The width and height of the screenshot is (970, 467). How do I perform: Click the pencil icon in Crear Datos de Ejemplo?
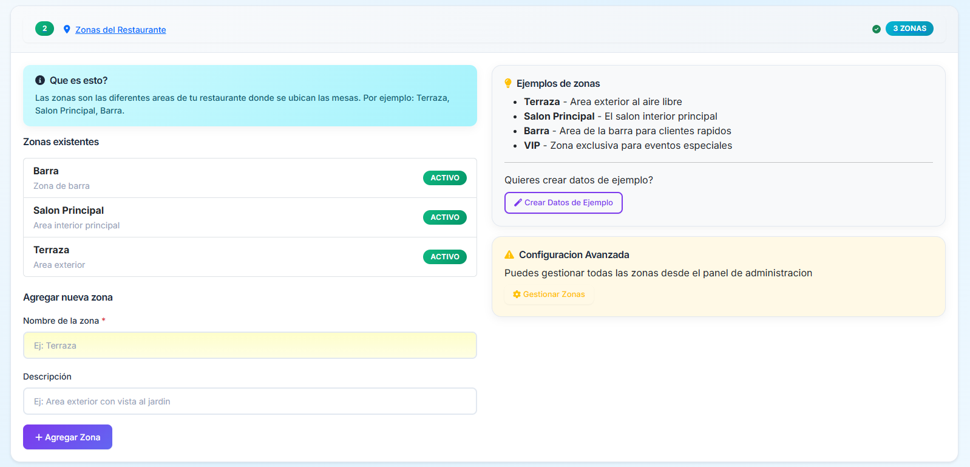tap(518, 203)
